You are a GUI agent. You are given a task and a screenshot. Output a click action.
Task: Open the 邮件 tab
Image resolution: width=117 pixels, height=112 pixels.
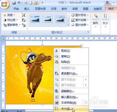tap(64, 9)
